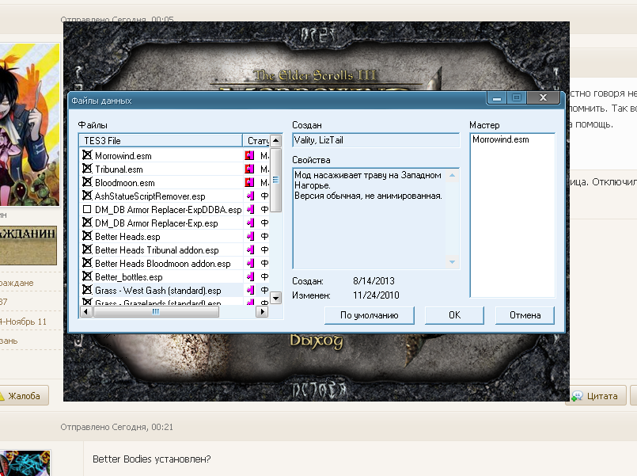Click description box scroll down arrow
637x476 pixels.
[x=452, y=262]
